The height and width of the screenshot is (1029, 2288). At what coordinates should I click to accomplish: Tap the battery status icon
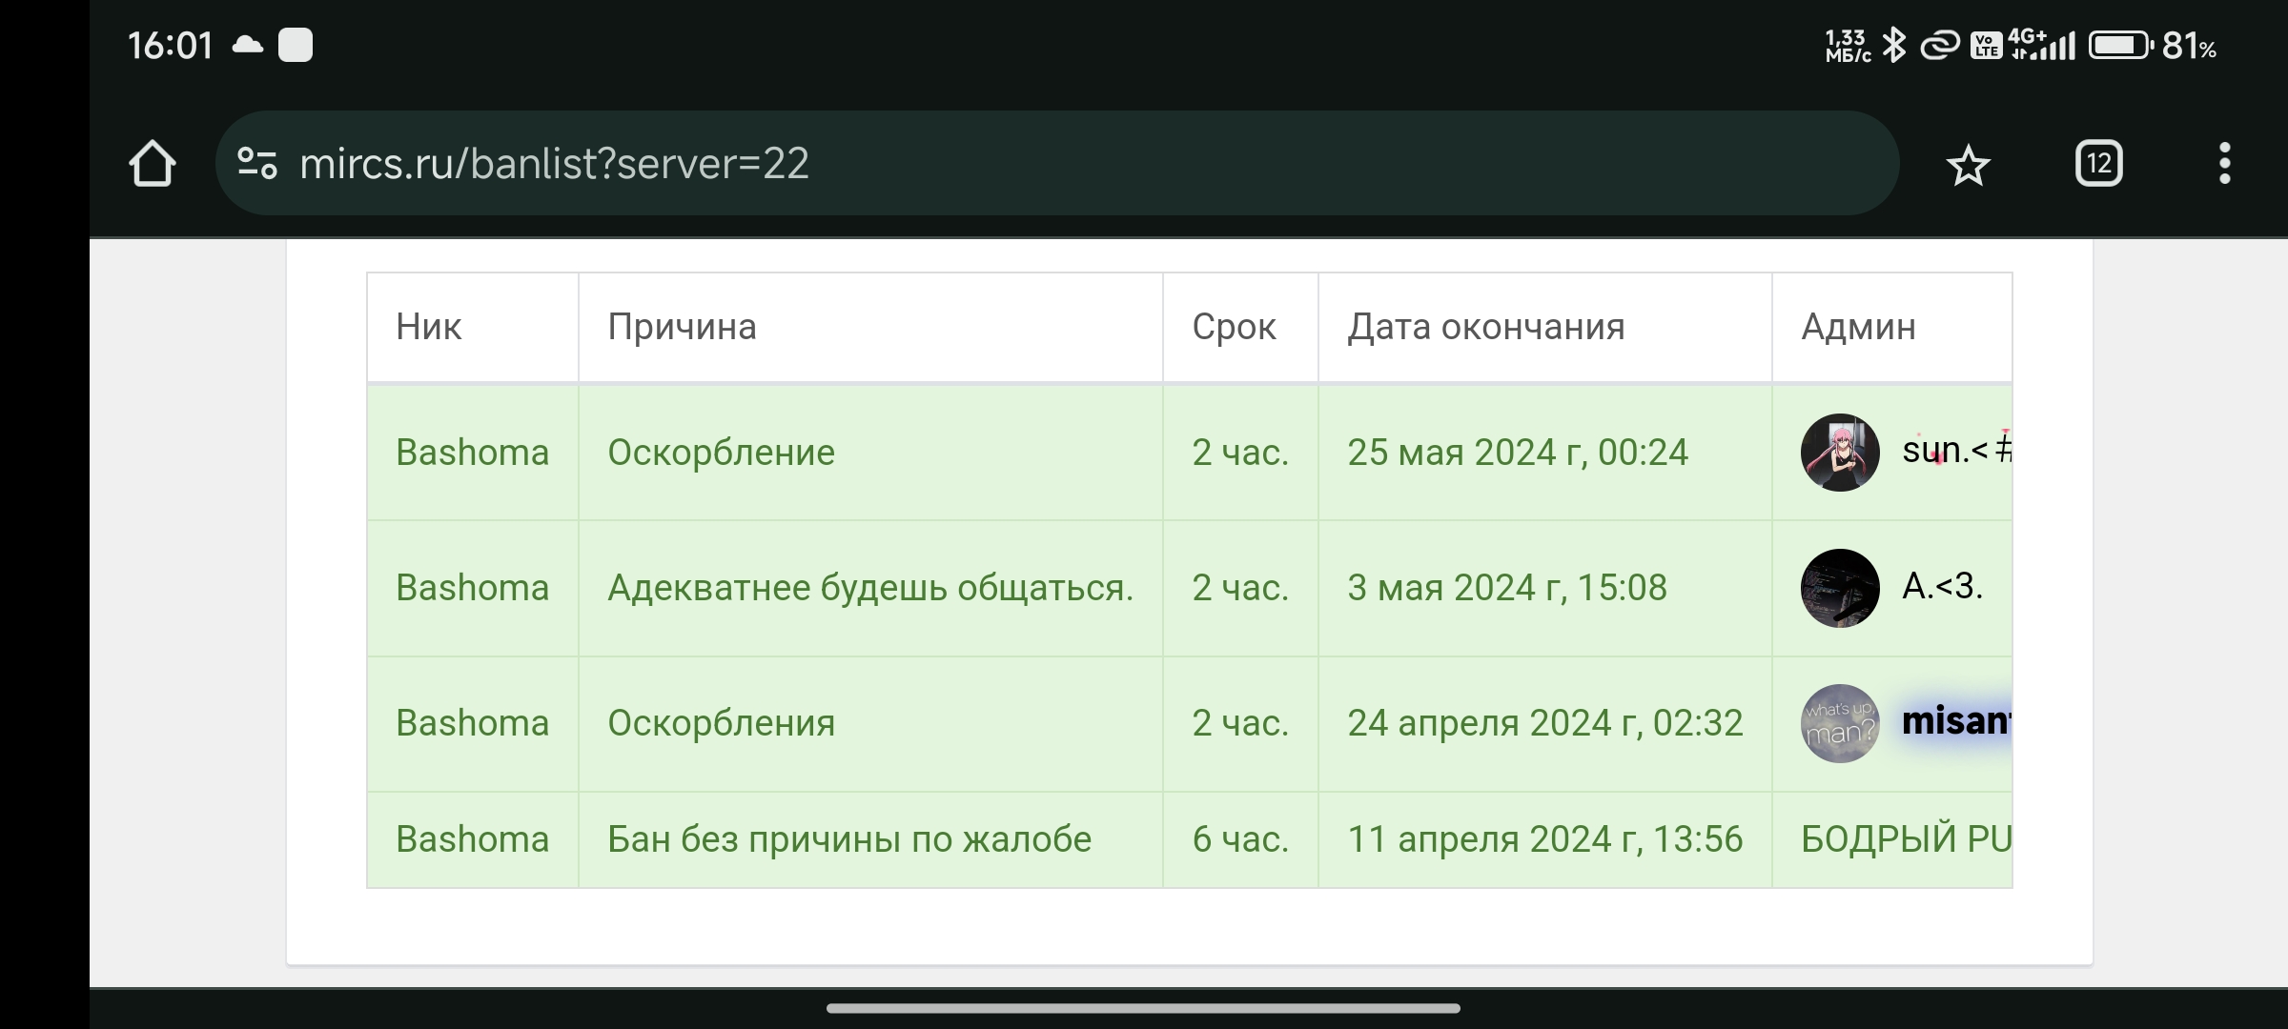pyautogui.click(x=2120, y=45)
